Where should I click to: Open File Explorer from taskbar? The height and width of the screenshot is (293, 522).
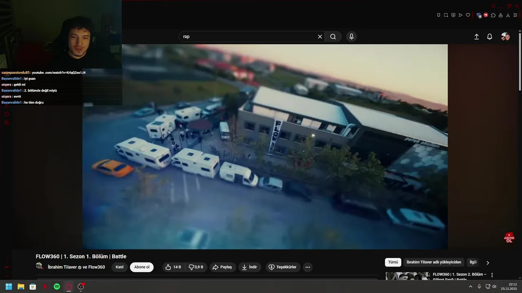(x=21, y=286)
